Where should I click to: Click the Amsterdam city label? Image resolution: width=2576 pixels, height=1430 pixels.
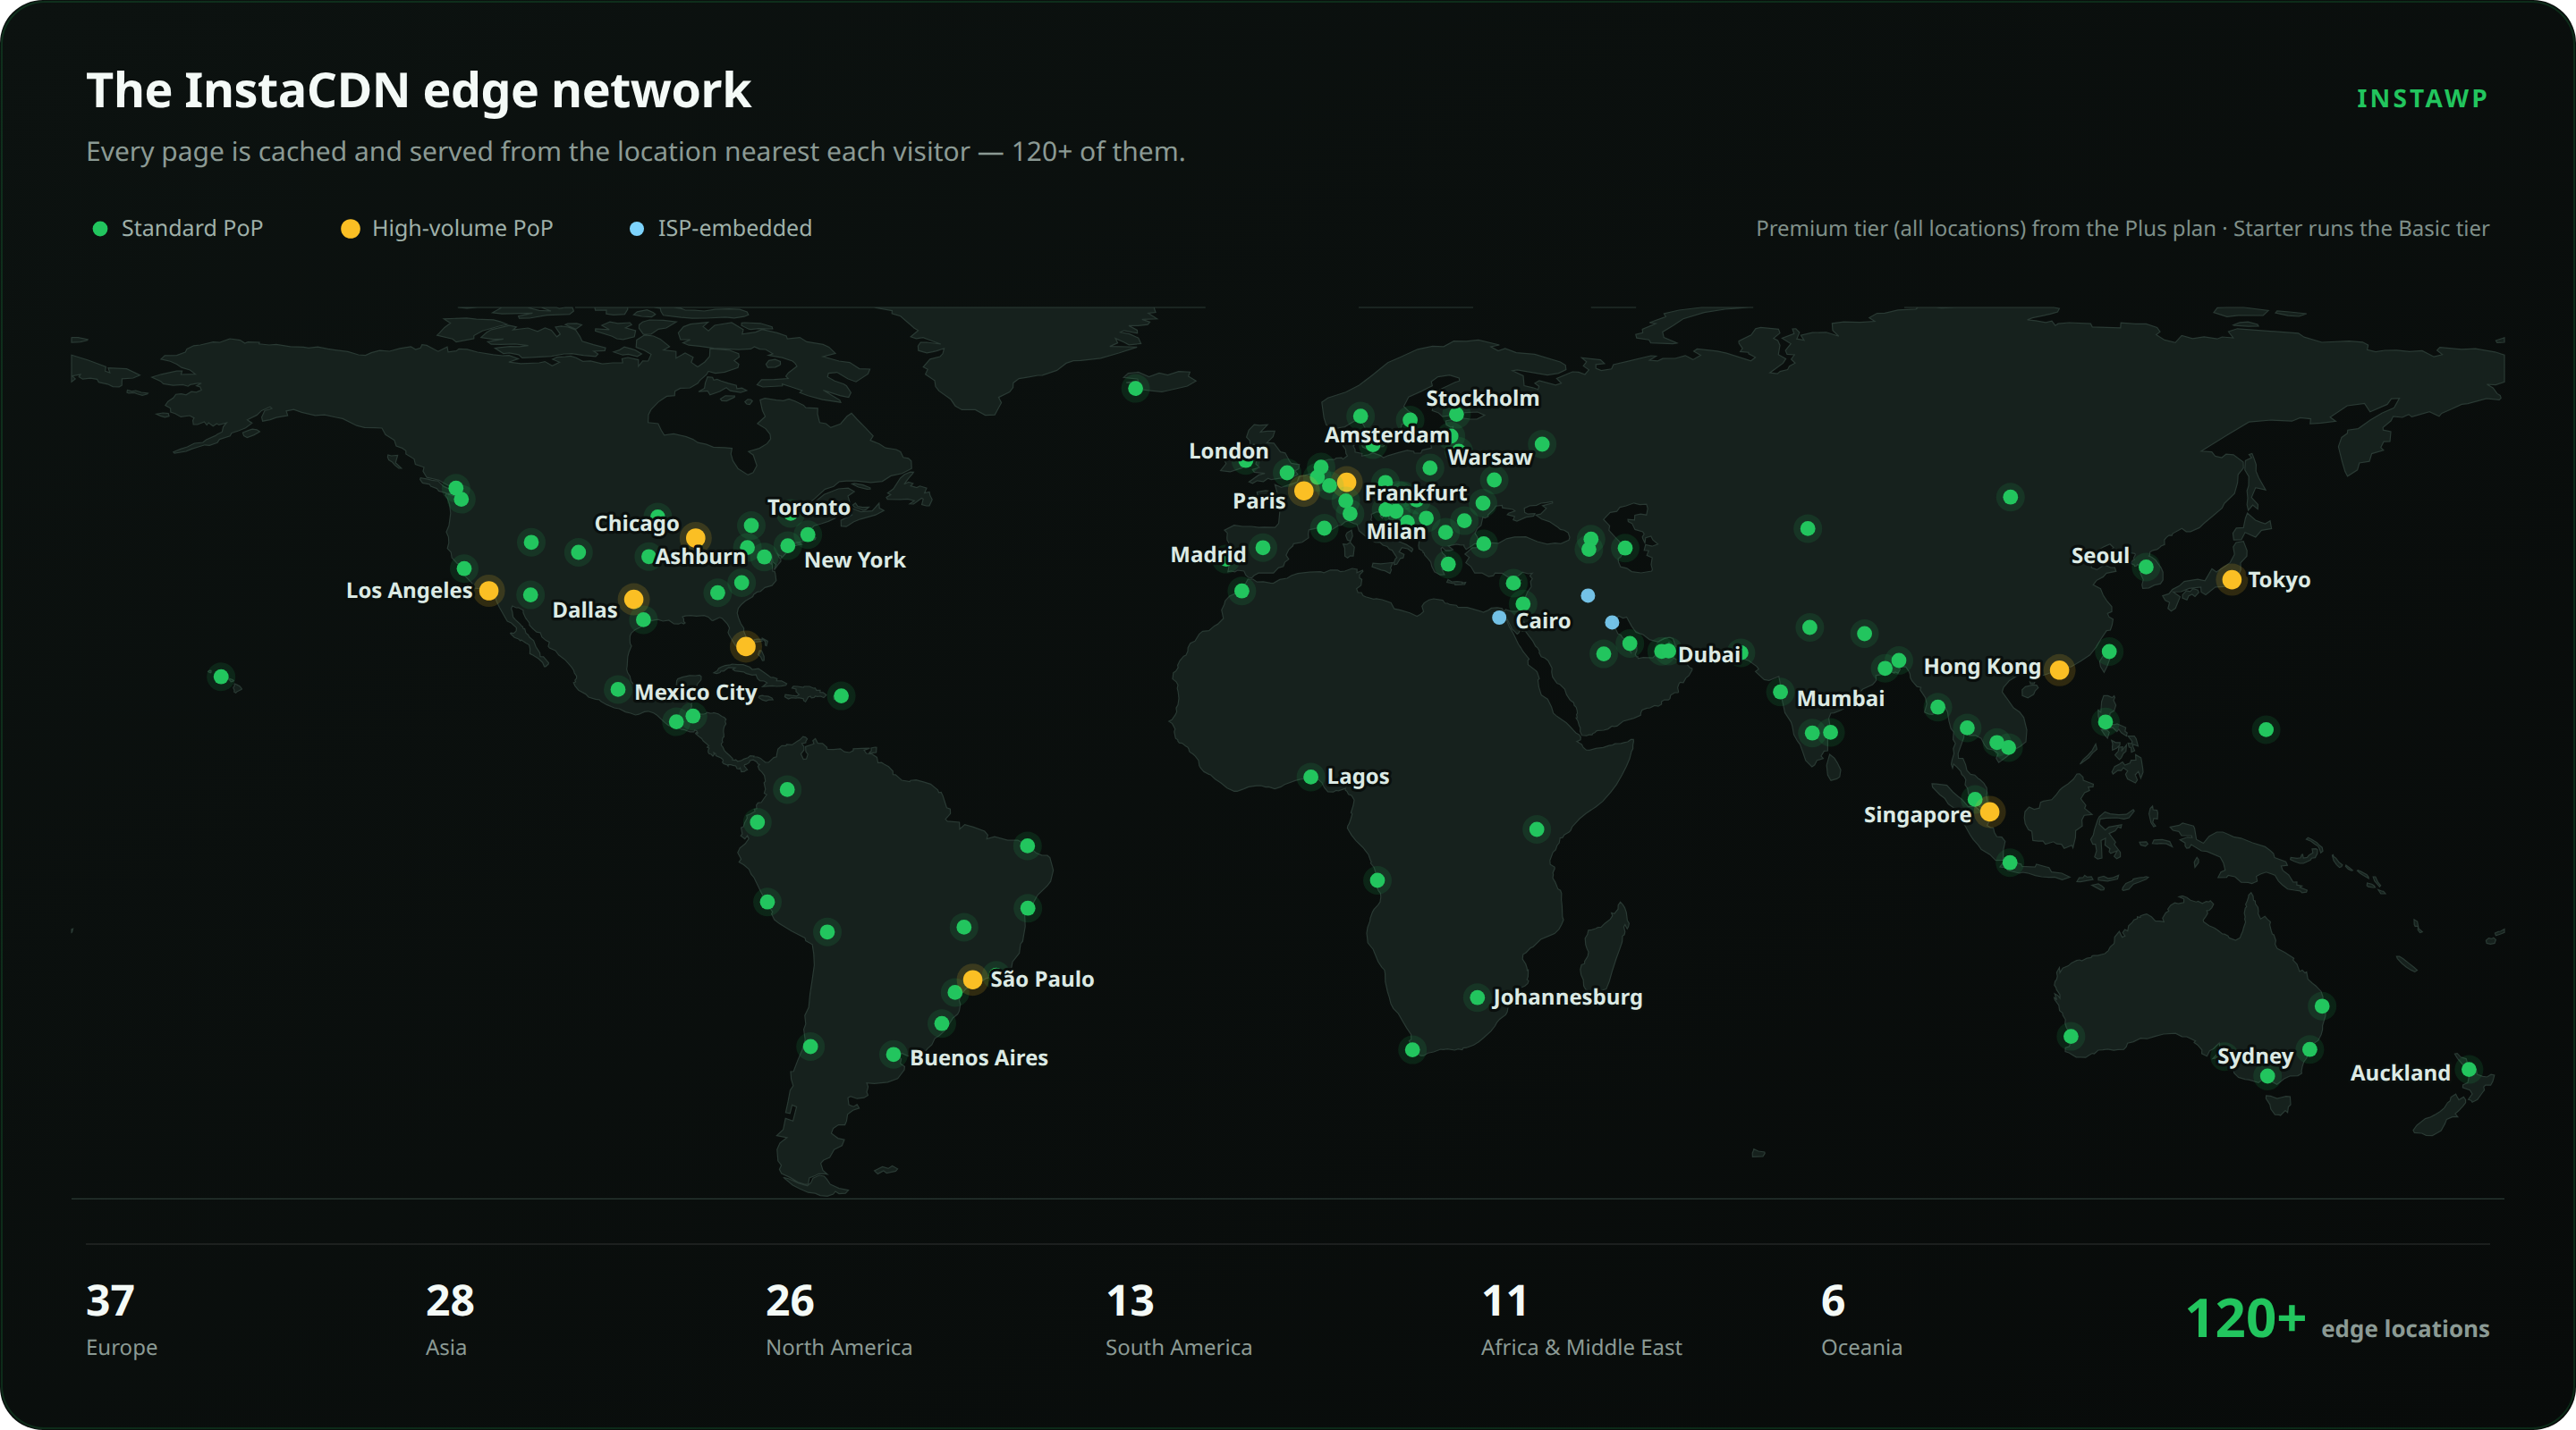pyautogui.click(x=1387, y=434)
